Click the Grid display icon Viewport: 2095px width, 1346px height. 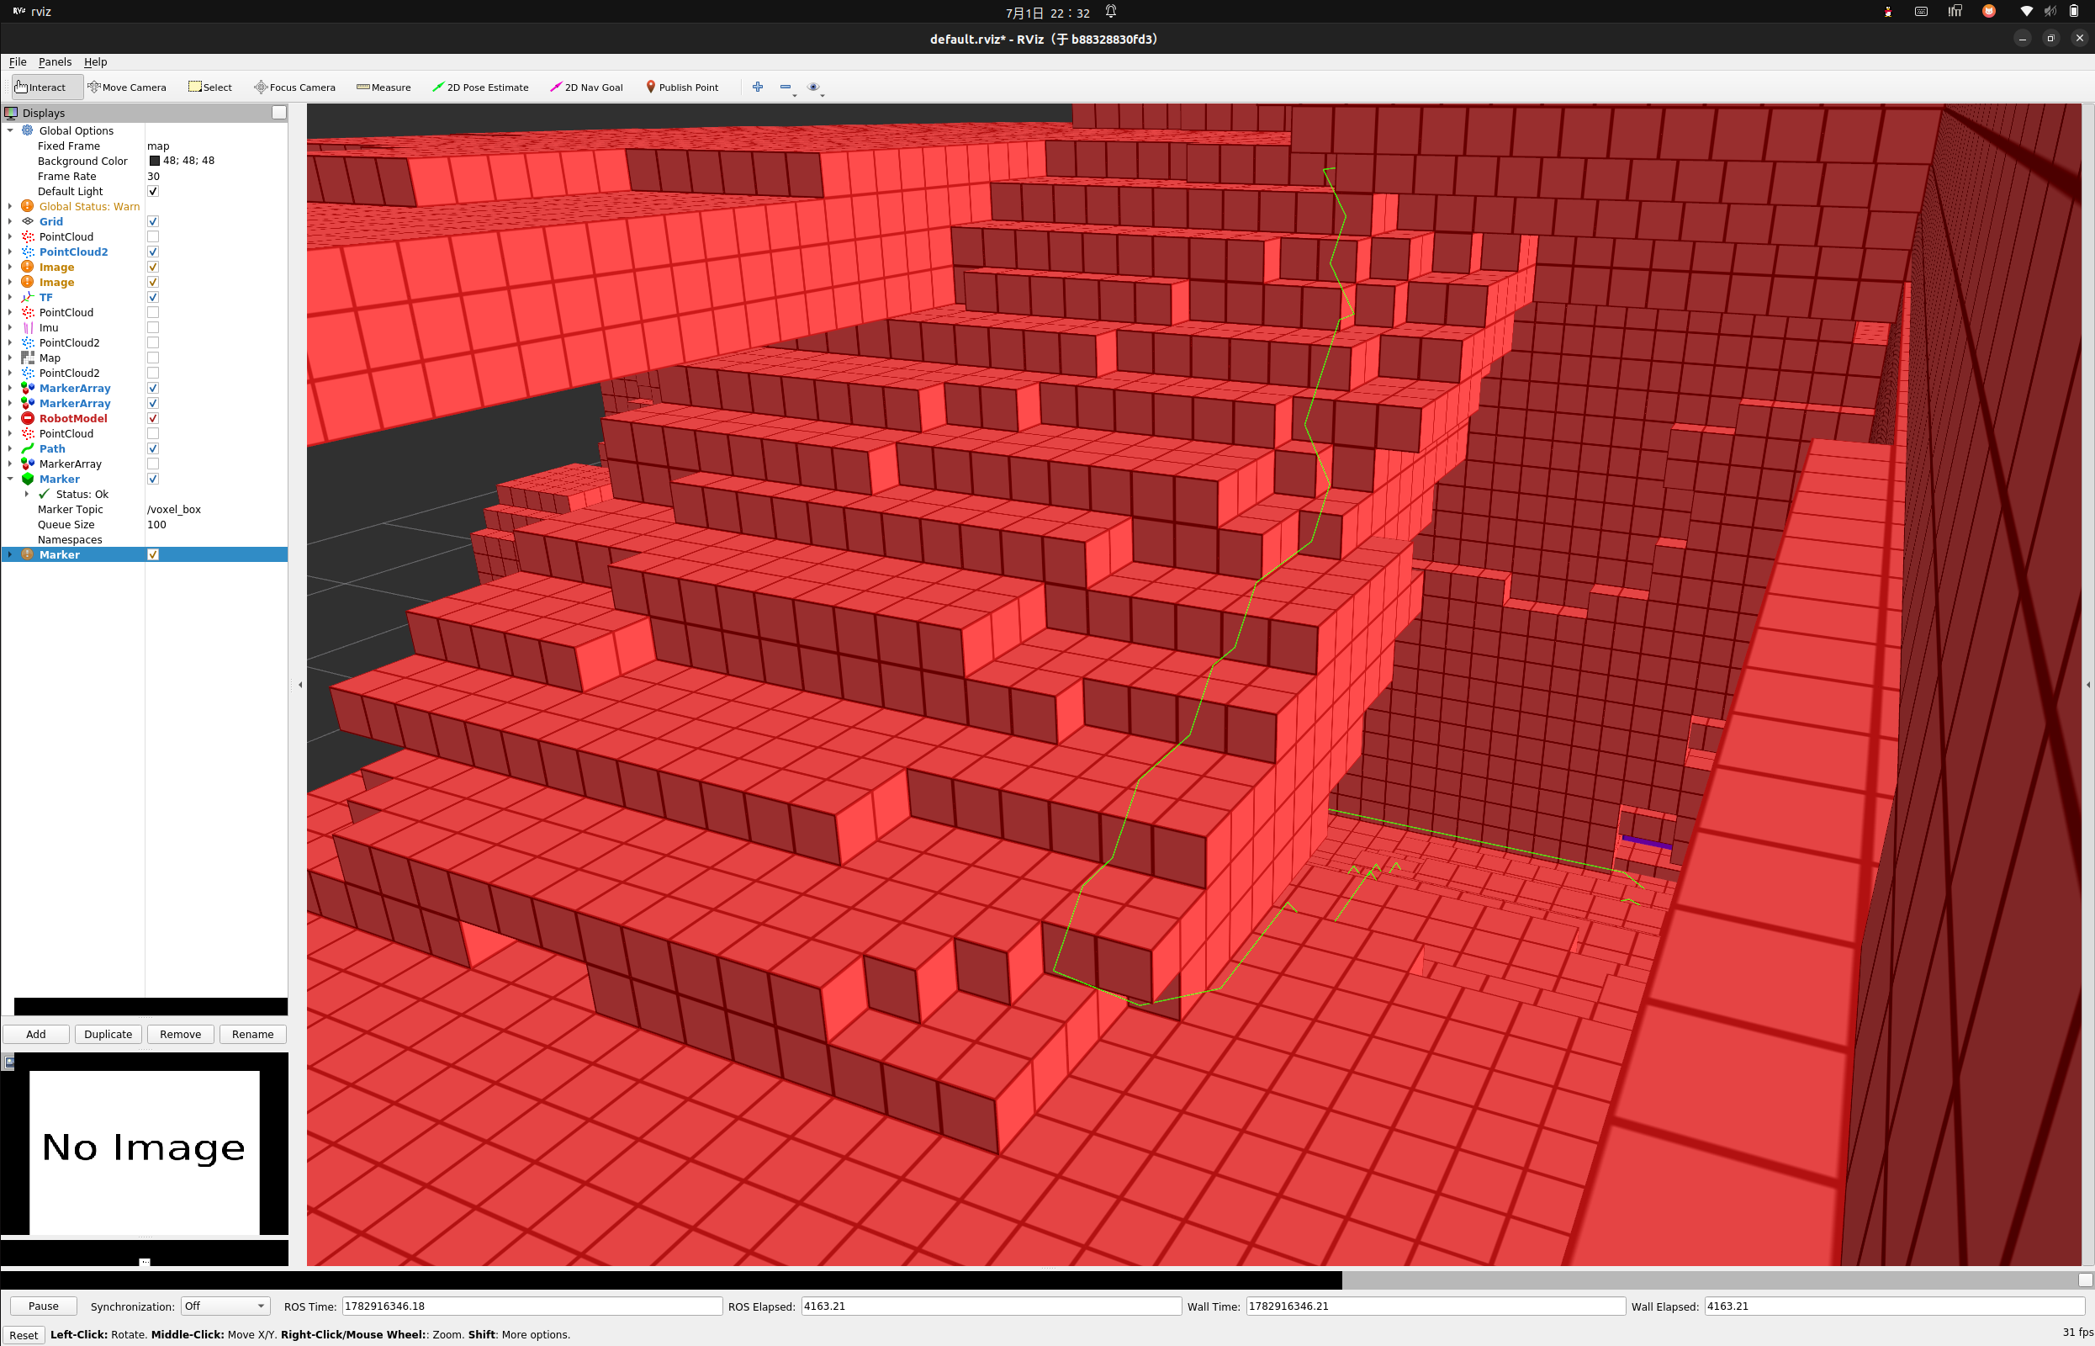27,221
